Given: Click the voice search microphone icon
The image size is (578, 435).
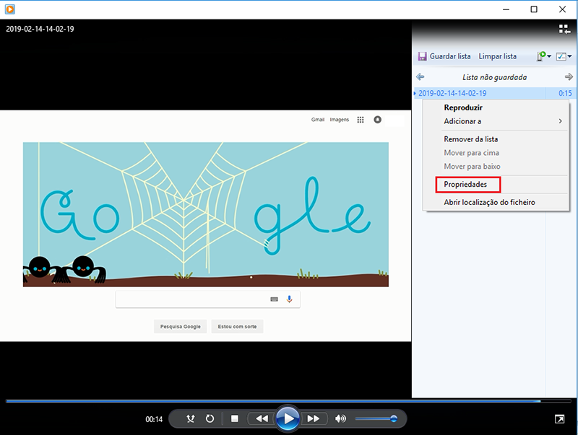Looking at the screenshot, I should [290, 299].
